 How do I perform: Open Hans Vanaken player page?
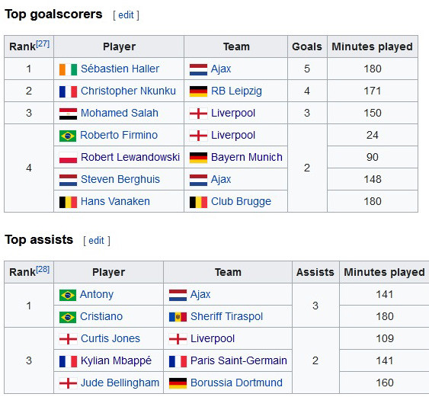point(115,201)
